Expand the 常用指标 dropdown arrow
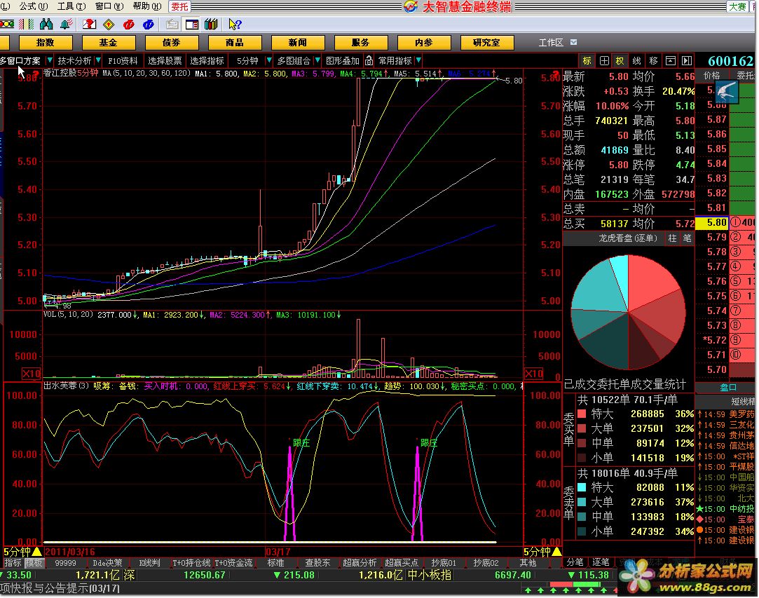759x598 pixels. coord(418,60)
